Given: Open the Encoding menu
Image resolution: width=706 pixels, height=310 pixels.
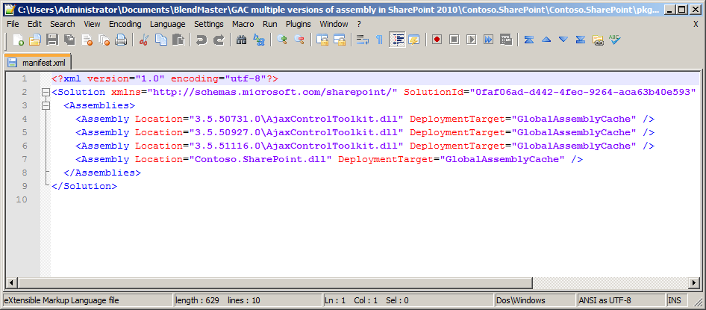Looking at the screenshot, I should pyautogui.click(x=125, y=24).
